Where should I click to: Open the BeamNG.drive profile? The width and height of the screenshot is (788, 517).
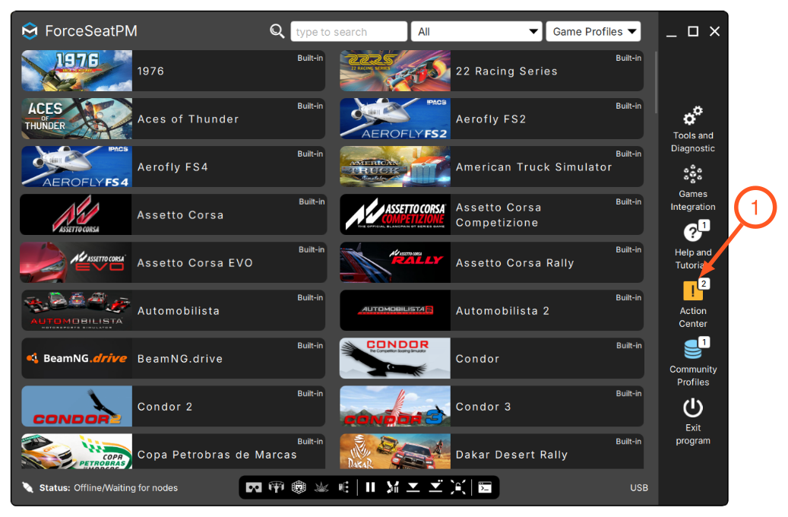tap(173, 358)
